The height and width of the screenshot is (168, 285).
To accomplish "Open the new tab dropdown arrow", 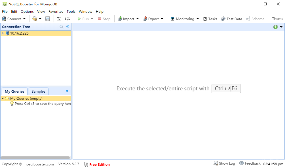I will click(281, 27).
